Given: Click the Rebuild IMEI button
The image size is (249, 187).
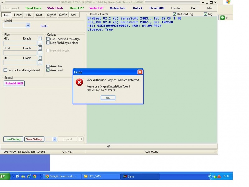Looking at the screenshot, I should pyautogui.click(x=14, y=84).
